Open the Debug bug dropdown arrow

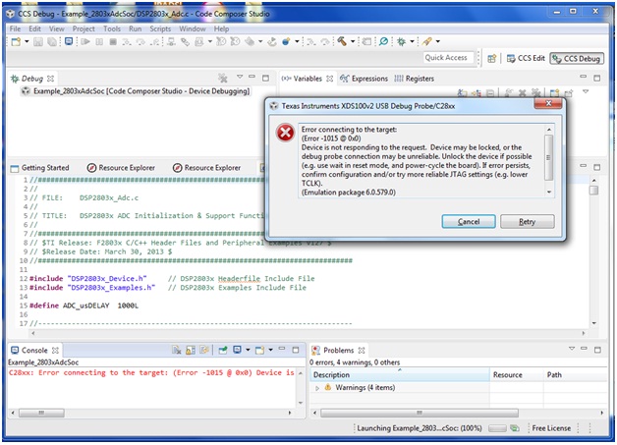pyautogui.click(x=412, y=41)
